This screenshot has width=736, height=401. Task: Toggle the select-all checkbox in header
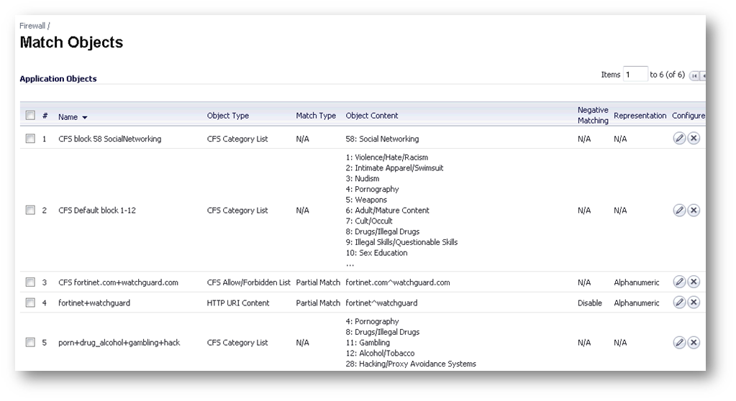[30, 115]
